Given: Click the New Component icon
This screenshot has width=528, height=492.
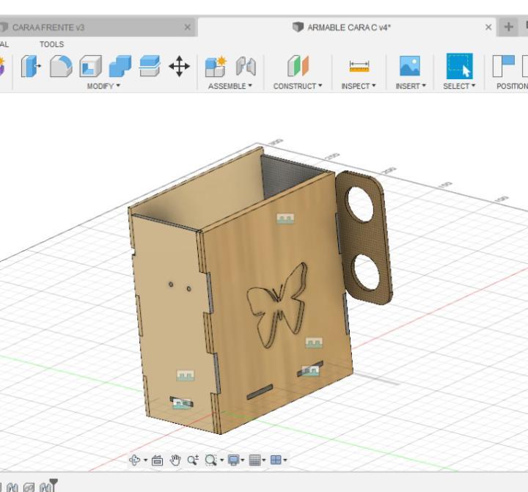Looking at the screenshot, I should (216, 66).
